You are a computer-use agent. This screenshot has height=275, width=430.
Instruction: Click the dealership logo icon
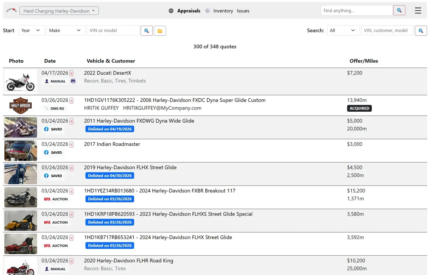click(12, 10)
